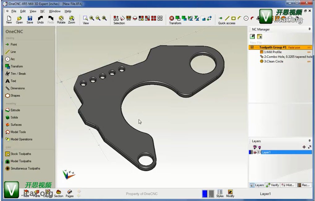Image resolution: width=315 pixels, height=201 pixels.
Task: Pin the Layers panel
Action: pyautogui.click(x=309, y=141)
